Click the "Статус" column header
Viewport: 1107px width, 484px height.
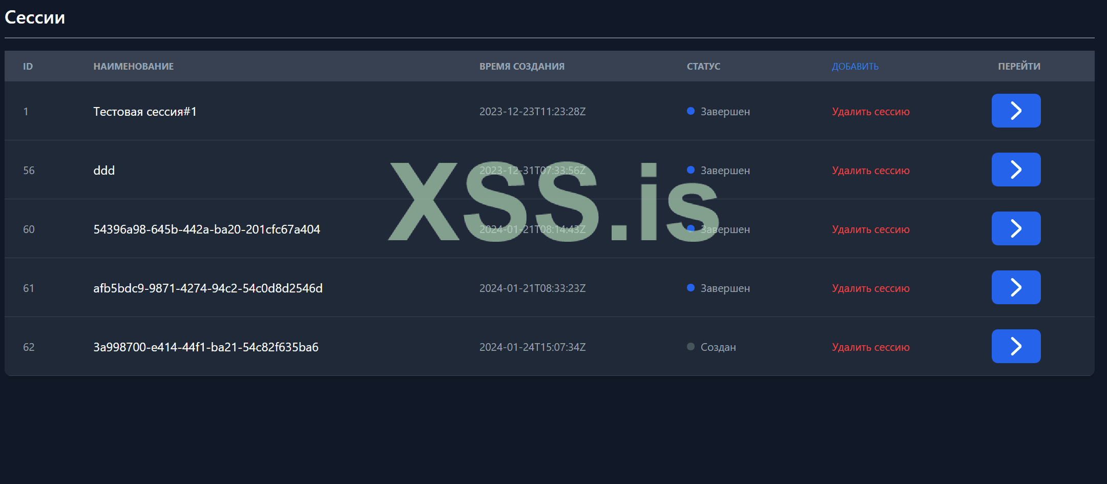[x=703, y=67]
